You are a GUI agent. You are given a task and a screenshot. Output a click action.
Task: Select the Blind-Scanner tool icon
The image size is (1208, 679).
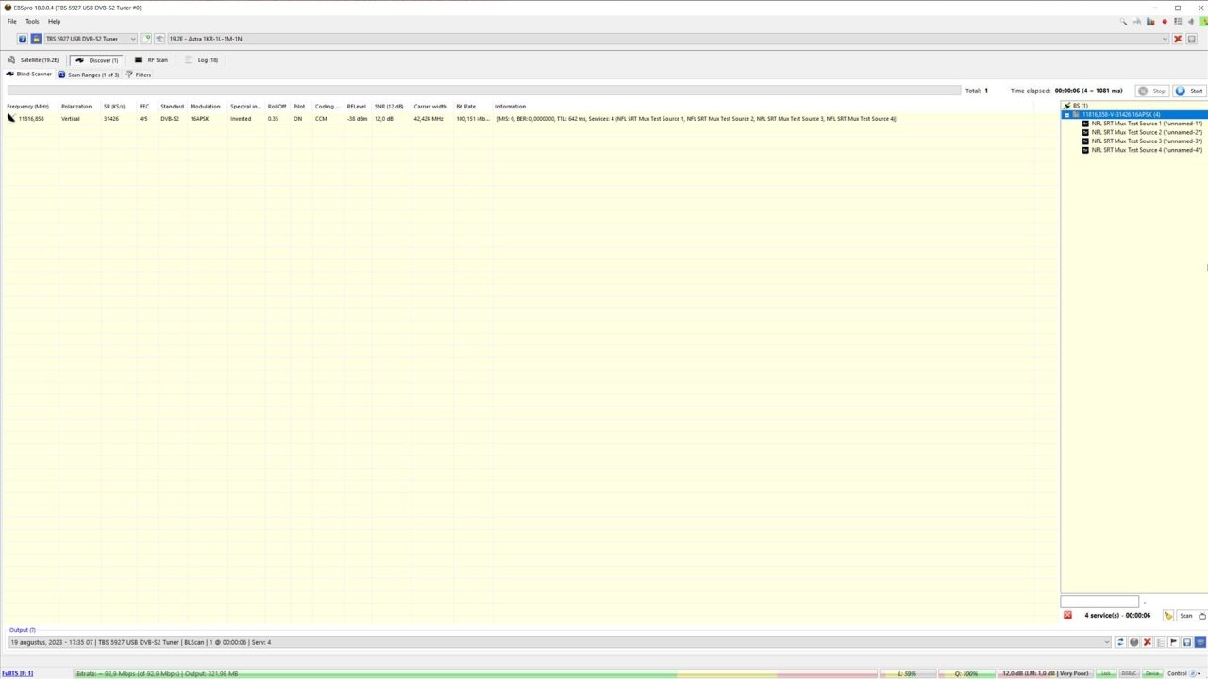pos(9,74)
